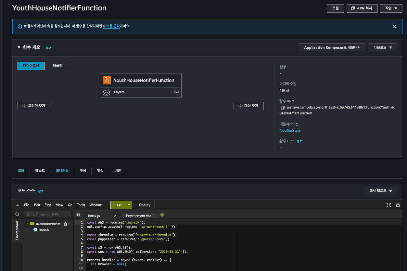Open the Find menu in editor

[48, 205]
